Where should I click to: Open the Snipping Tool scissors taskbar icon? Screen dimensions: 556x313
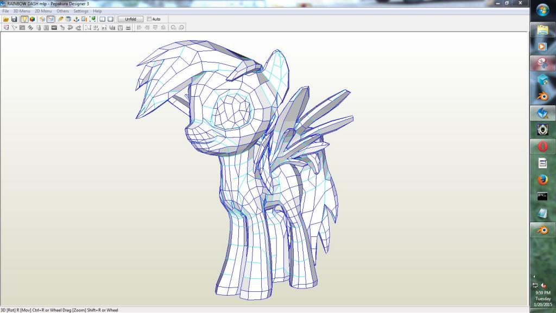click(542, 63)
